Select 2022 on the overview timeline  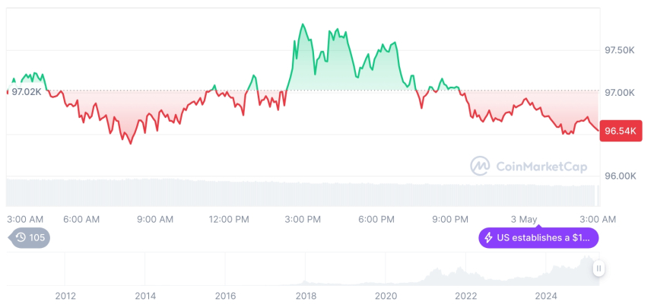pyautogui.click(x=465, y=296)
